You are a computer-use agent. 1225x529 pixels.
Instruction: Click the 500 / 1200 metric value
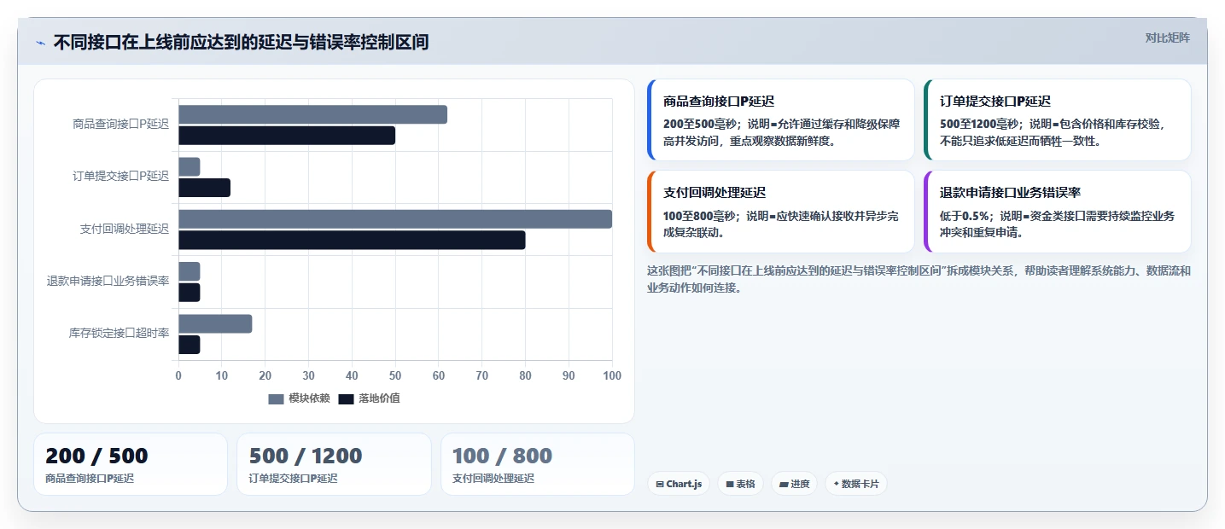[306, 456]
